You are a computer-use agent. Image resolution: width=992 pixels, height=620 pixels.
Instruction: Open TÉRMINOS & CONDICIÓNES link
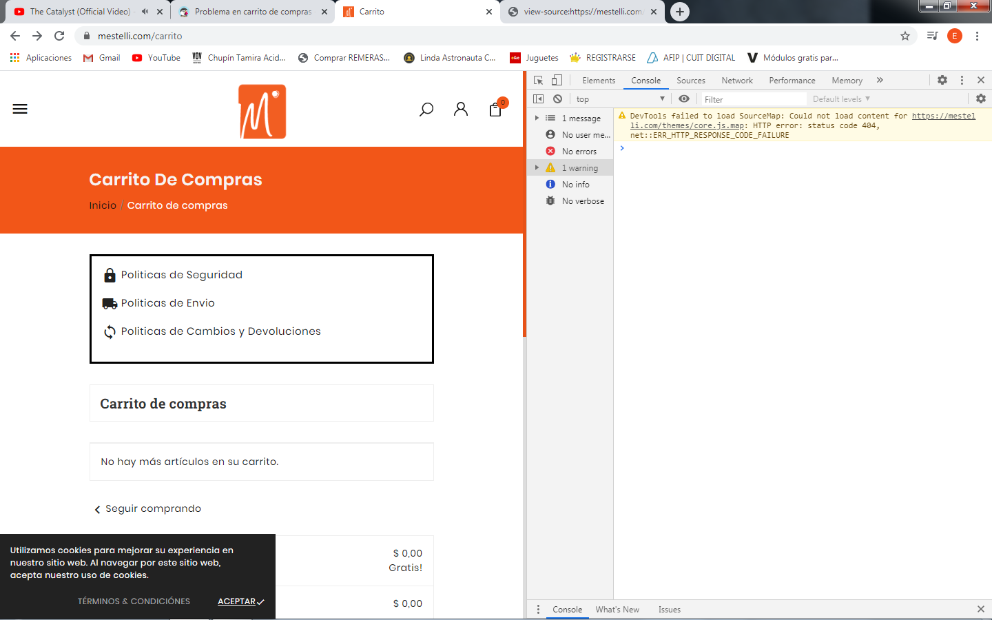point(134,601)
